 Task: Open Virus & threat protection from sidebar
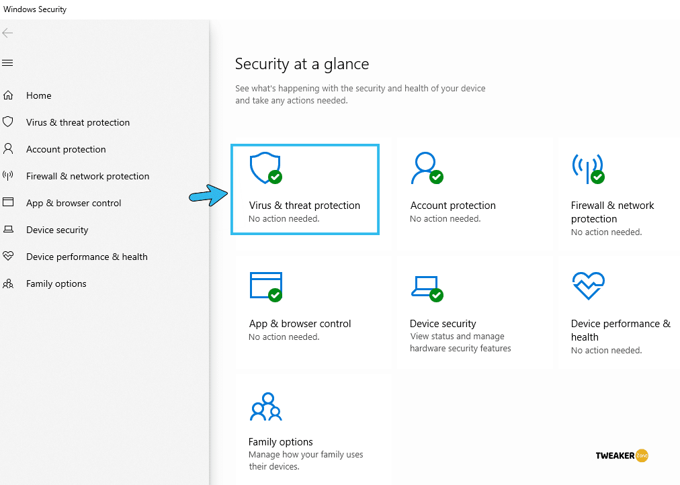pos(78,122)
